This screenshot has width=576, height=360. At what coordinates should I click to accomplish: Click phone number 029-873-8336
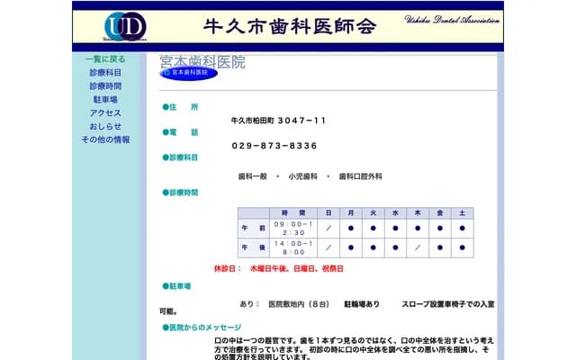tap(274, 146)
